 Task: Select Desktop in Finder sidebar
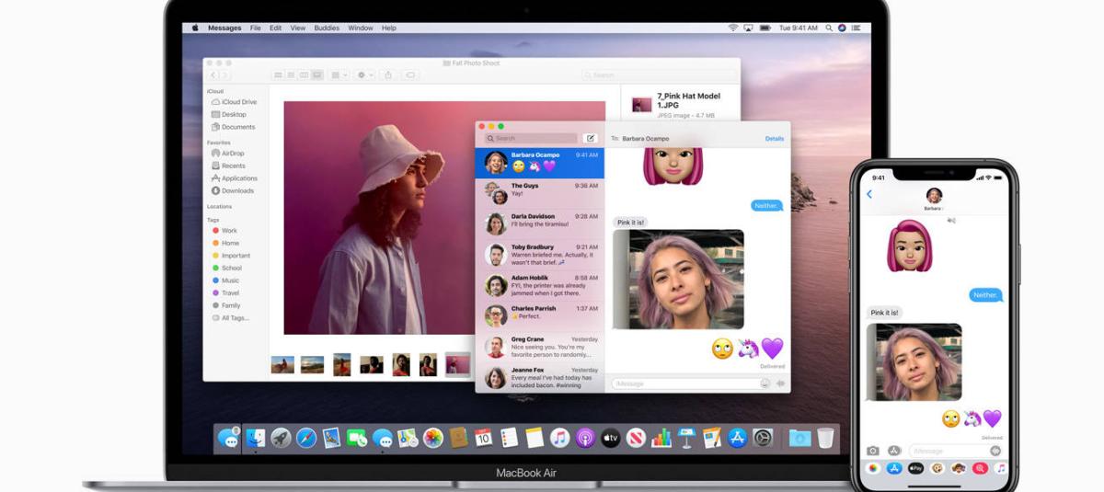[x=228, y=115]
